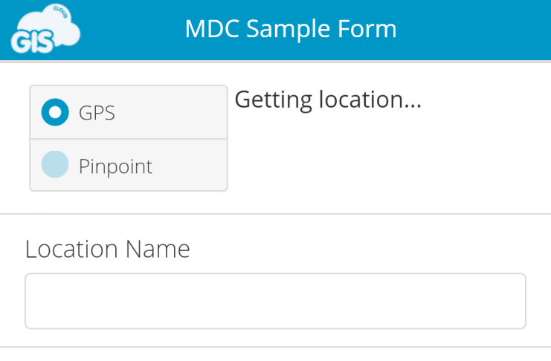The height and width of the screenshot is (361, 551).
Task: Click the word Name in field label
Action: coord(158,249)
